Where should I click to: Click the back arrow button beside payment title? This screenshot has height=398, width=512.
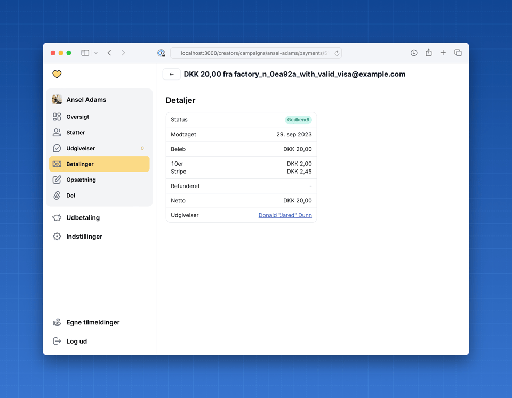pyautogui.click(x=171, y=75)
